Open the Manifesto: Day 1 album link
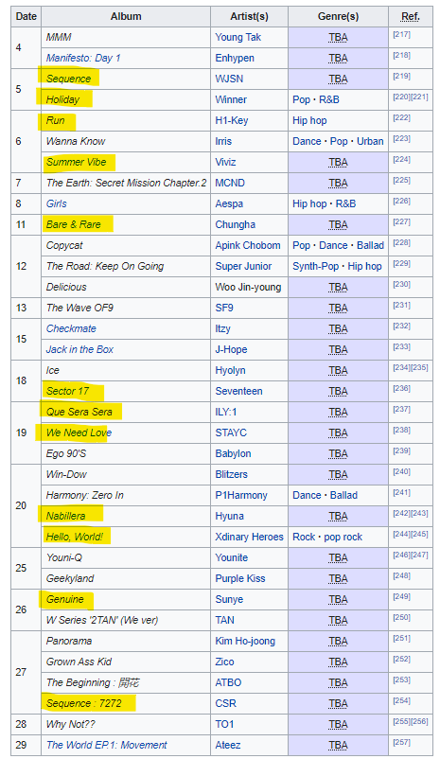The width and height of the screenshot is (440, 759). click(83, 58)
